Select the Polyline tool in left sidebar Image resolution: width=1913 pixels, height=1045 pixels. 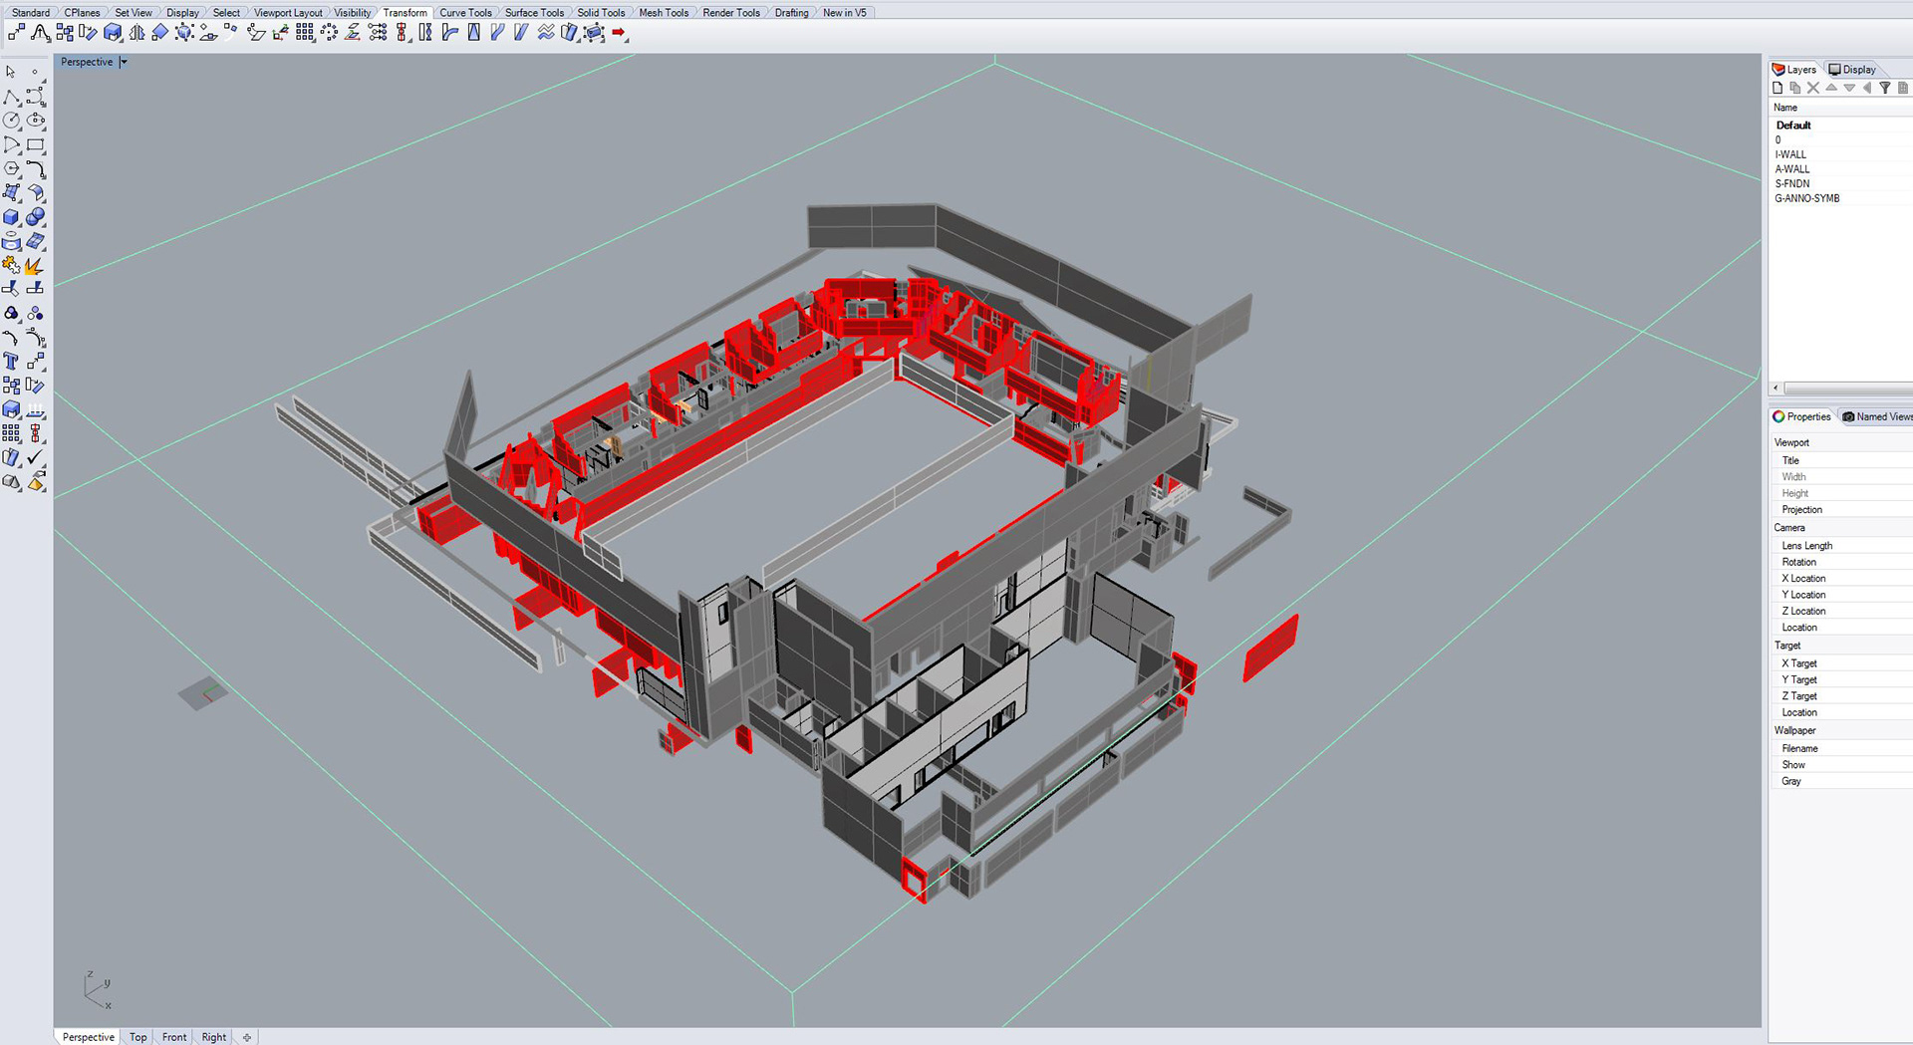pyautogui.click(x=11, y=97)
